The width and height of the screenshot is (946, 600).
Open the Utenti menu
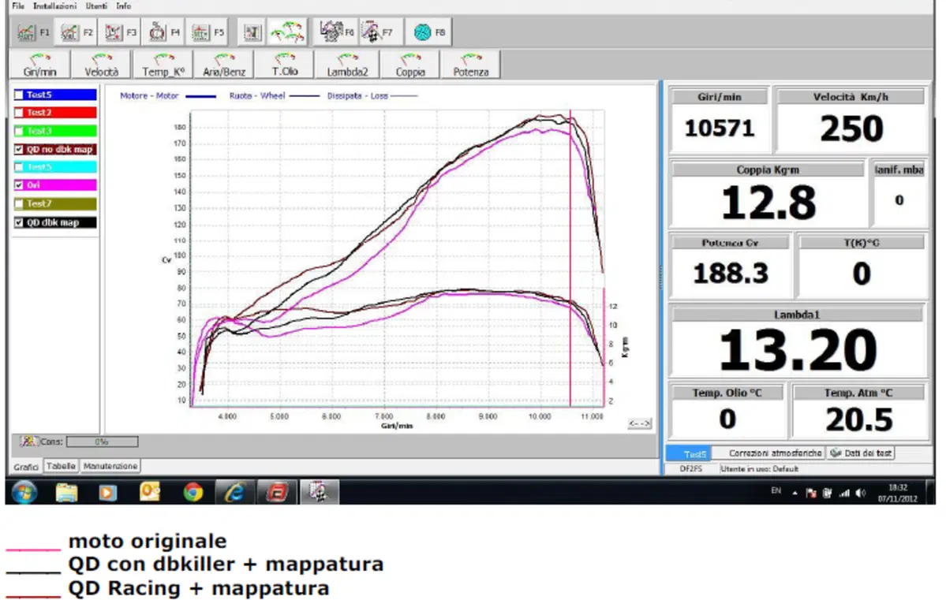[x=96, y=6]
